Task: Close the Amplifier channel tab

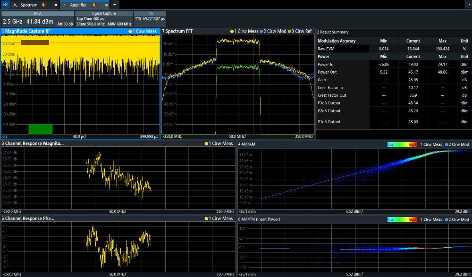Action: 108,5
